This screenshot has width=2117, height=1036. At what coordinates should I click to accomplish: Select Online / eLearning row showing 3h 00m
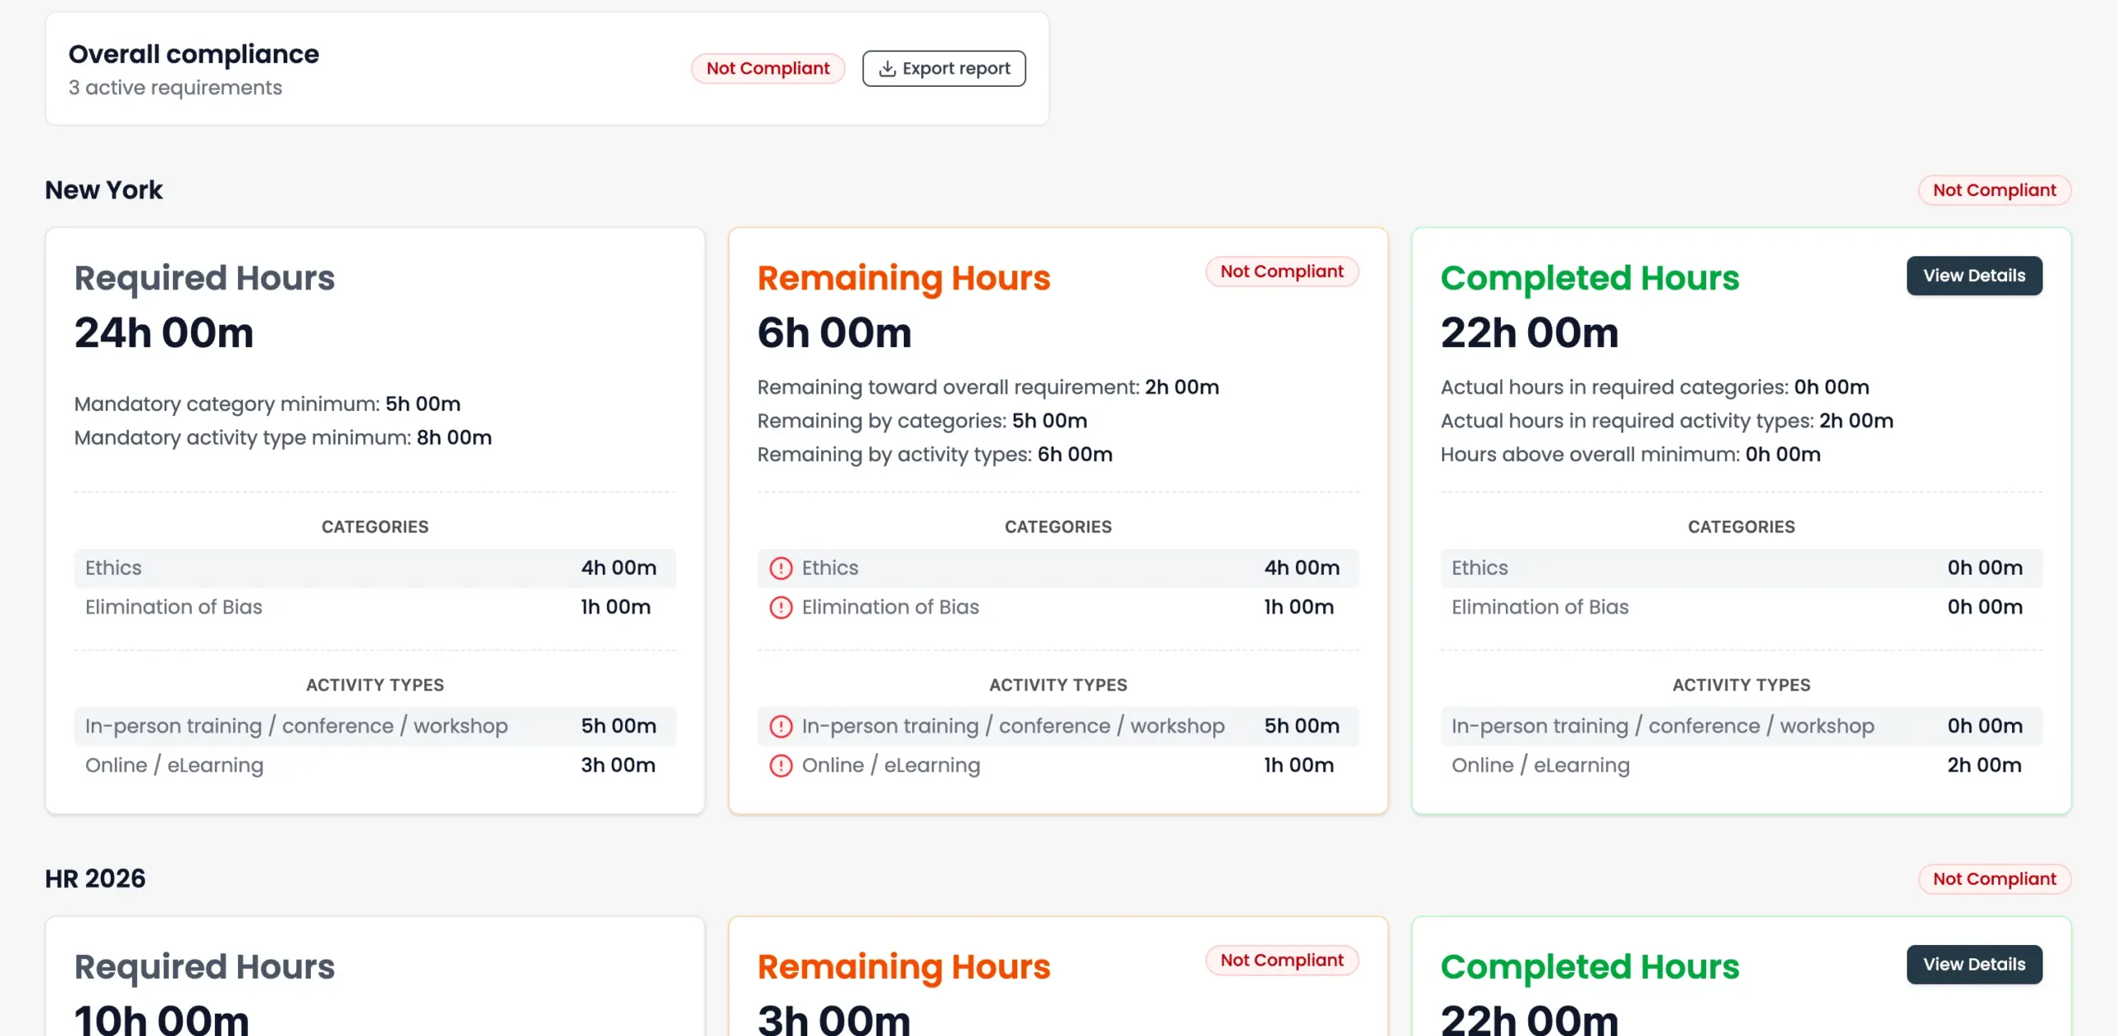(375, 766)
